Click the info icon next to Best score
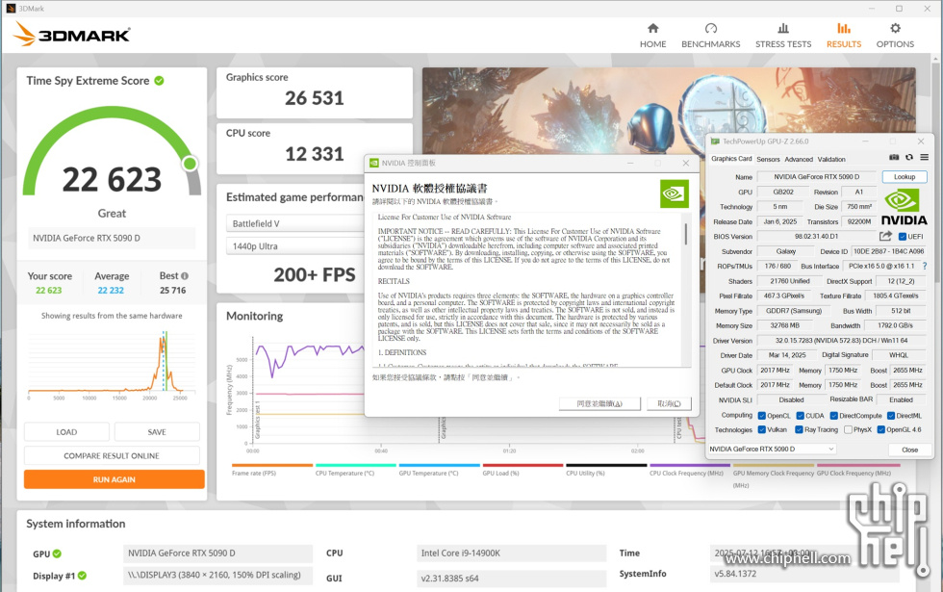Viewport: 943px width, 592px height. point(185,275)
